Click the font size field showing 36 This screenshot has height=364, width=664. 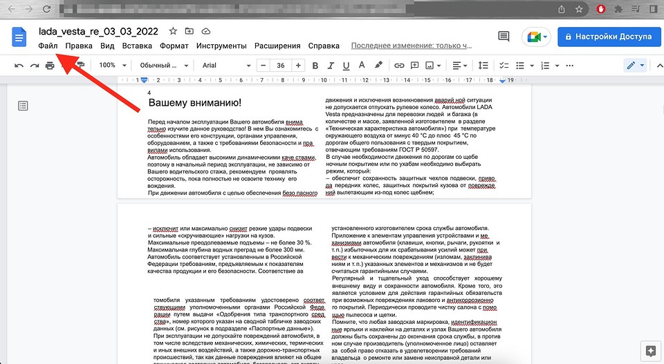point(281,66)
